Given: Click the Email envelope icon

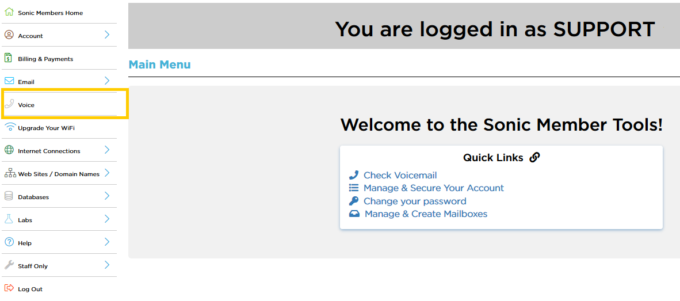Looking at the screenshot, I should [9, 81].
